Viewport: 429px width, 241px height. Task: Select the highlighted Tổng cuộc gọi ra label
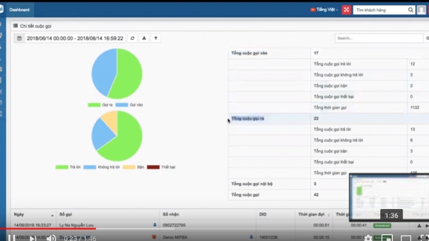248,119
